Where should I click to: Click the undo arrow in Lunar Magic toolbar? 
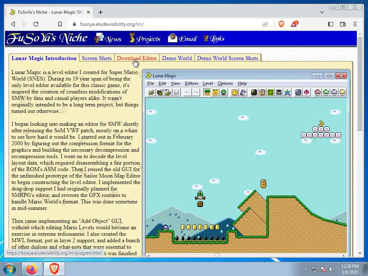(x=188, y=92)
